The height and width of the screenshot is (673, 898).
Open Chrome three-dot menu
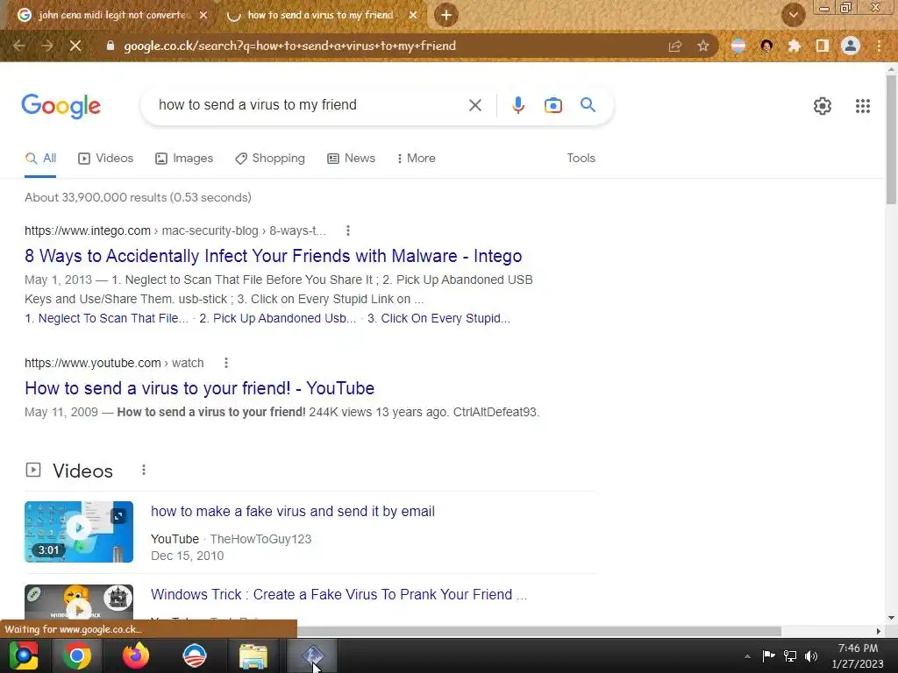879,46
